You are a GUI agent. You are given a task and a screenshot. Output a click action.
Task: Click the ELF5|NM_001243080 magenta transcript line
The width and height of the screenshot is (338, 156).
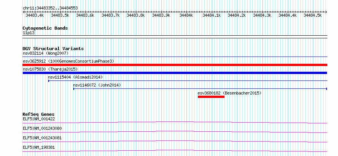[175, 132]
